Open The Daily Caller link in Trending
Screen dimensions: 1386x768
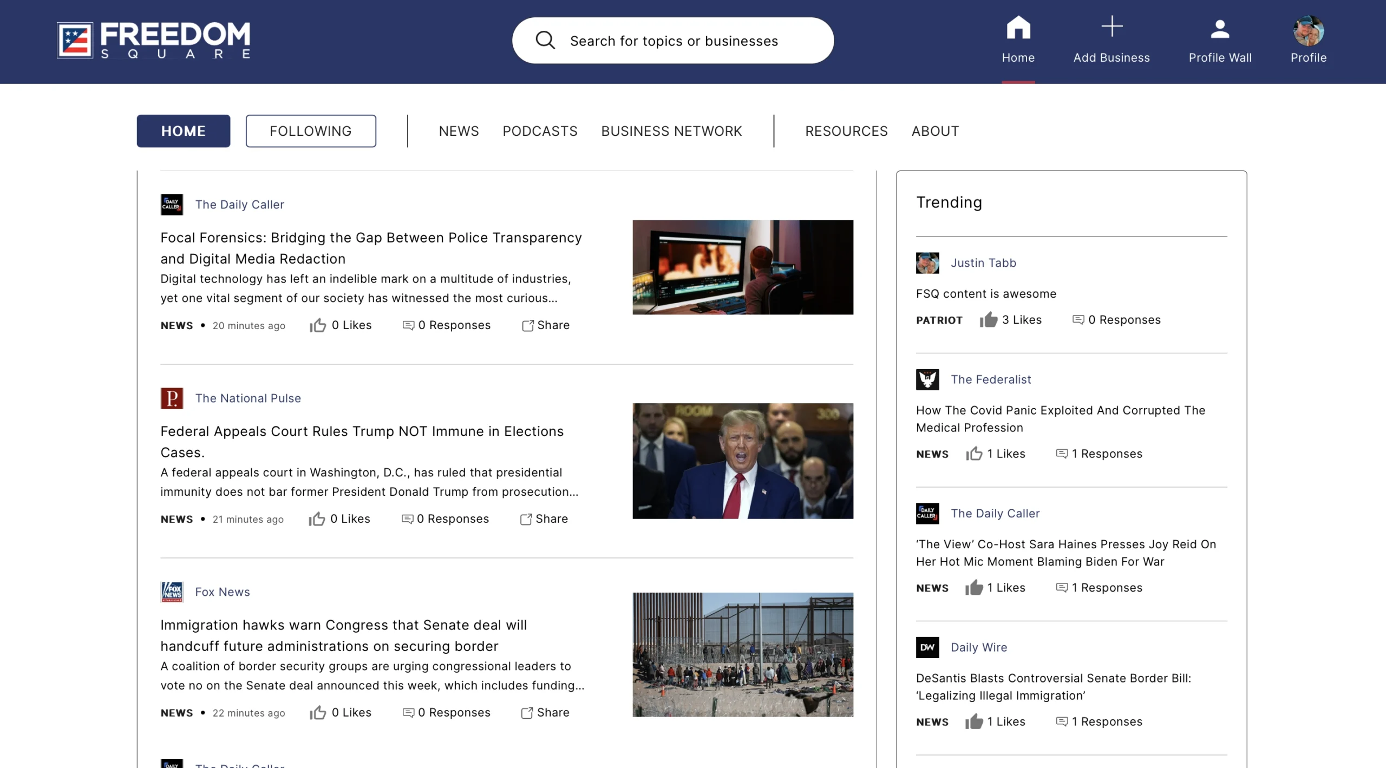click(x=995, y=514)
